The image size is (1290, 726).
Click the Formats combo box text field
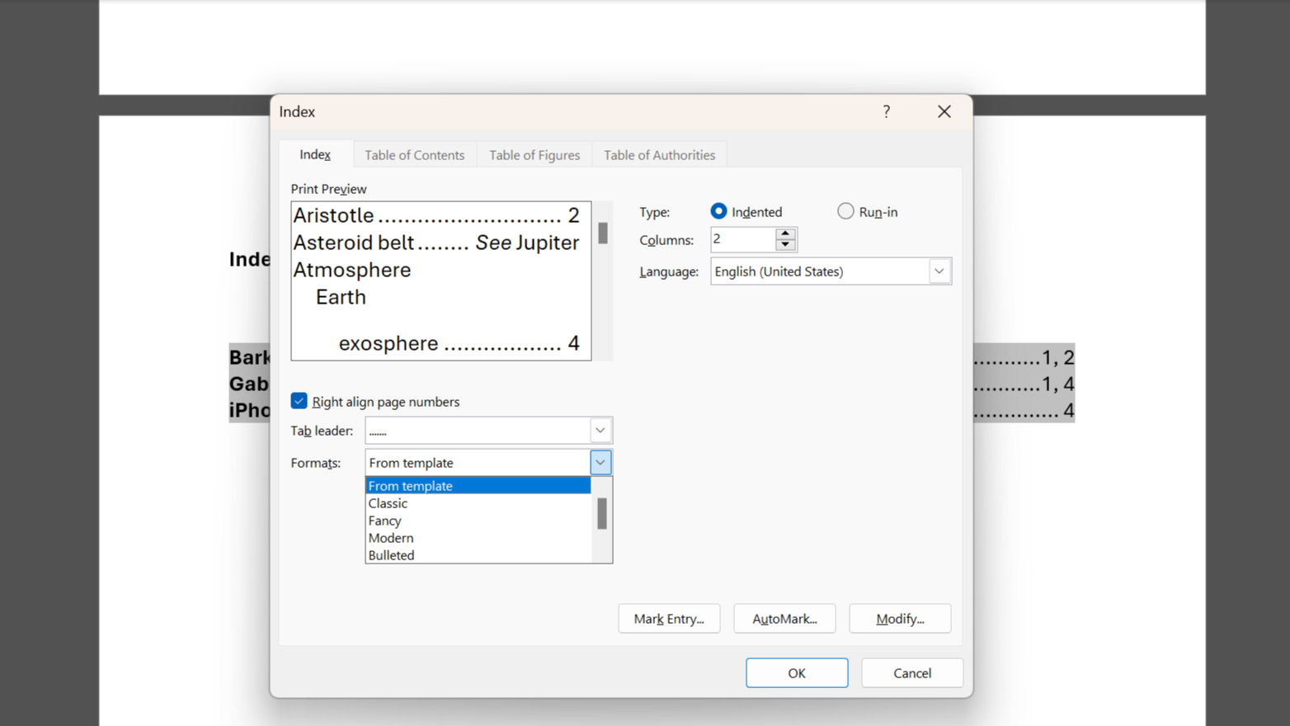click(x=478, y=463)
